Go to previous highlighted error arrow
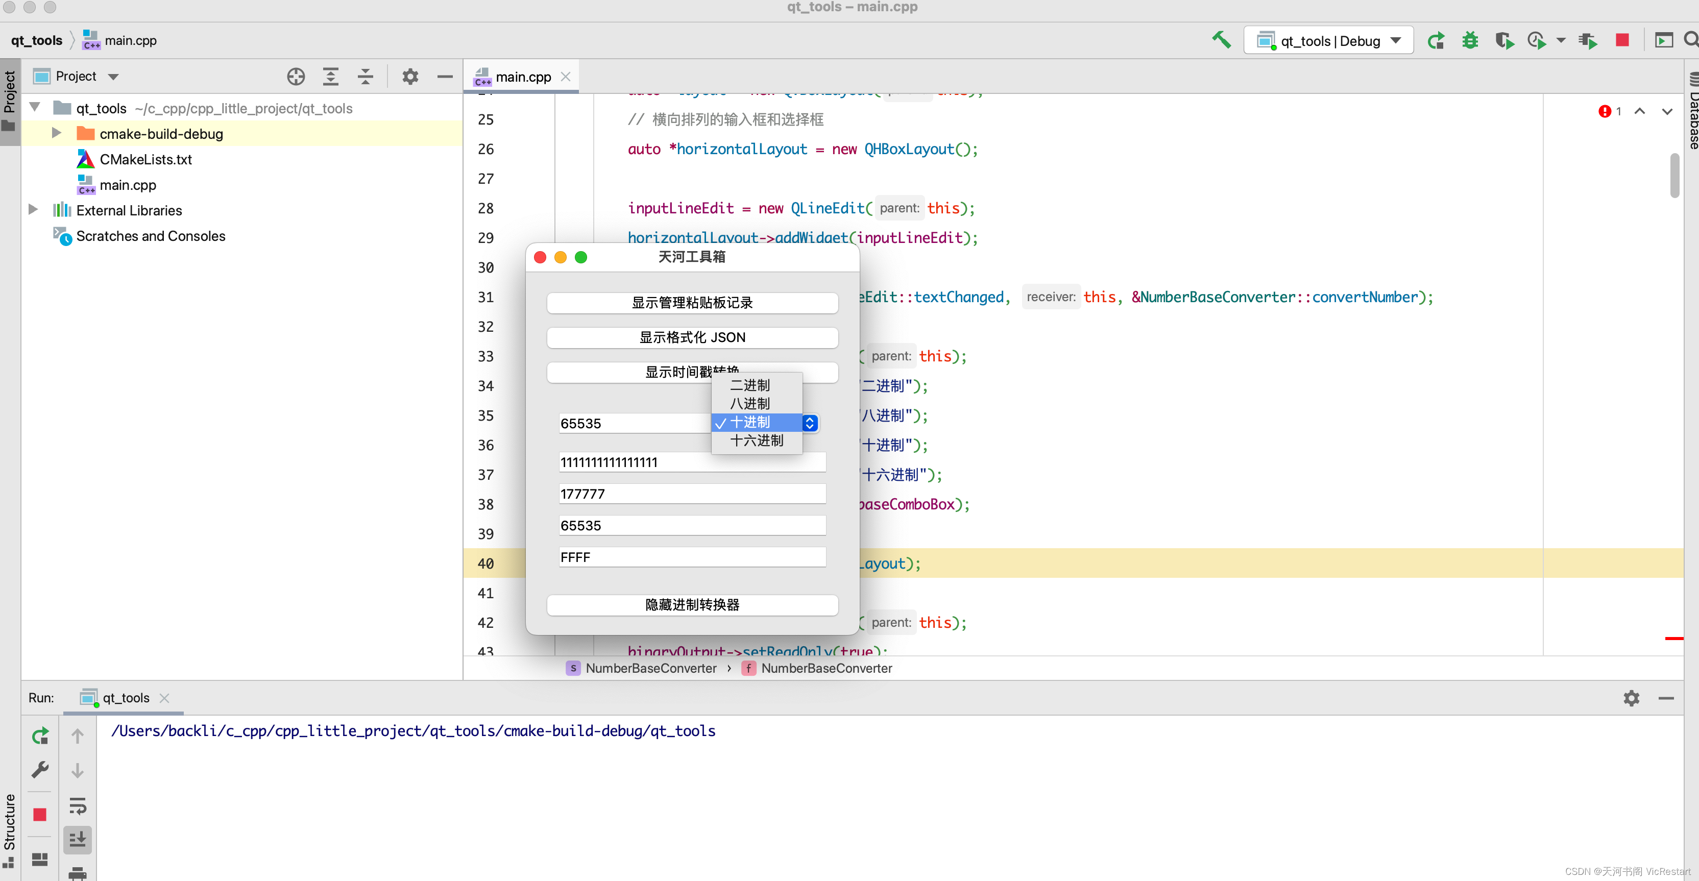This screenshot has width=1699, height=881. [1640, 111]
